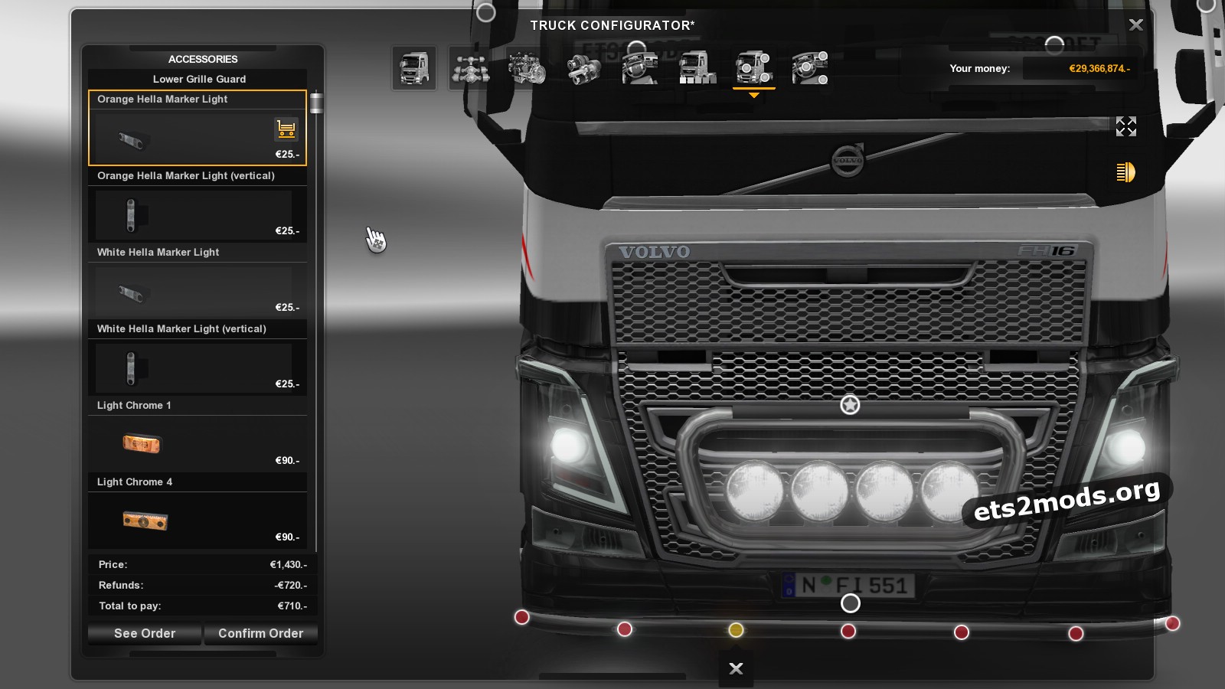Click the Price €1,430 row

202,564
